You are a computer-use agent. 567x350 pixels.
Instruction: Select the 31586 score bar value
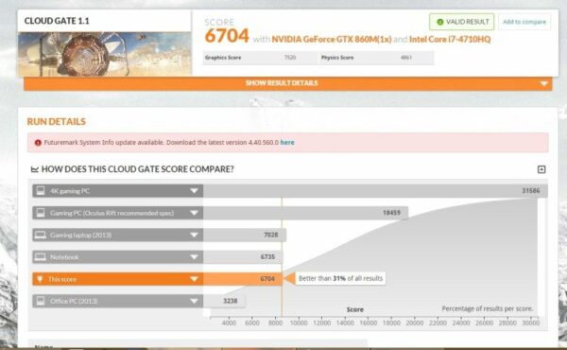(530, 191)
